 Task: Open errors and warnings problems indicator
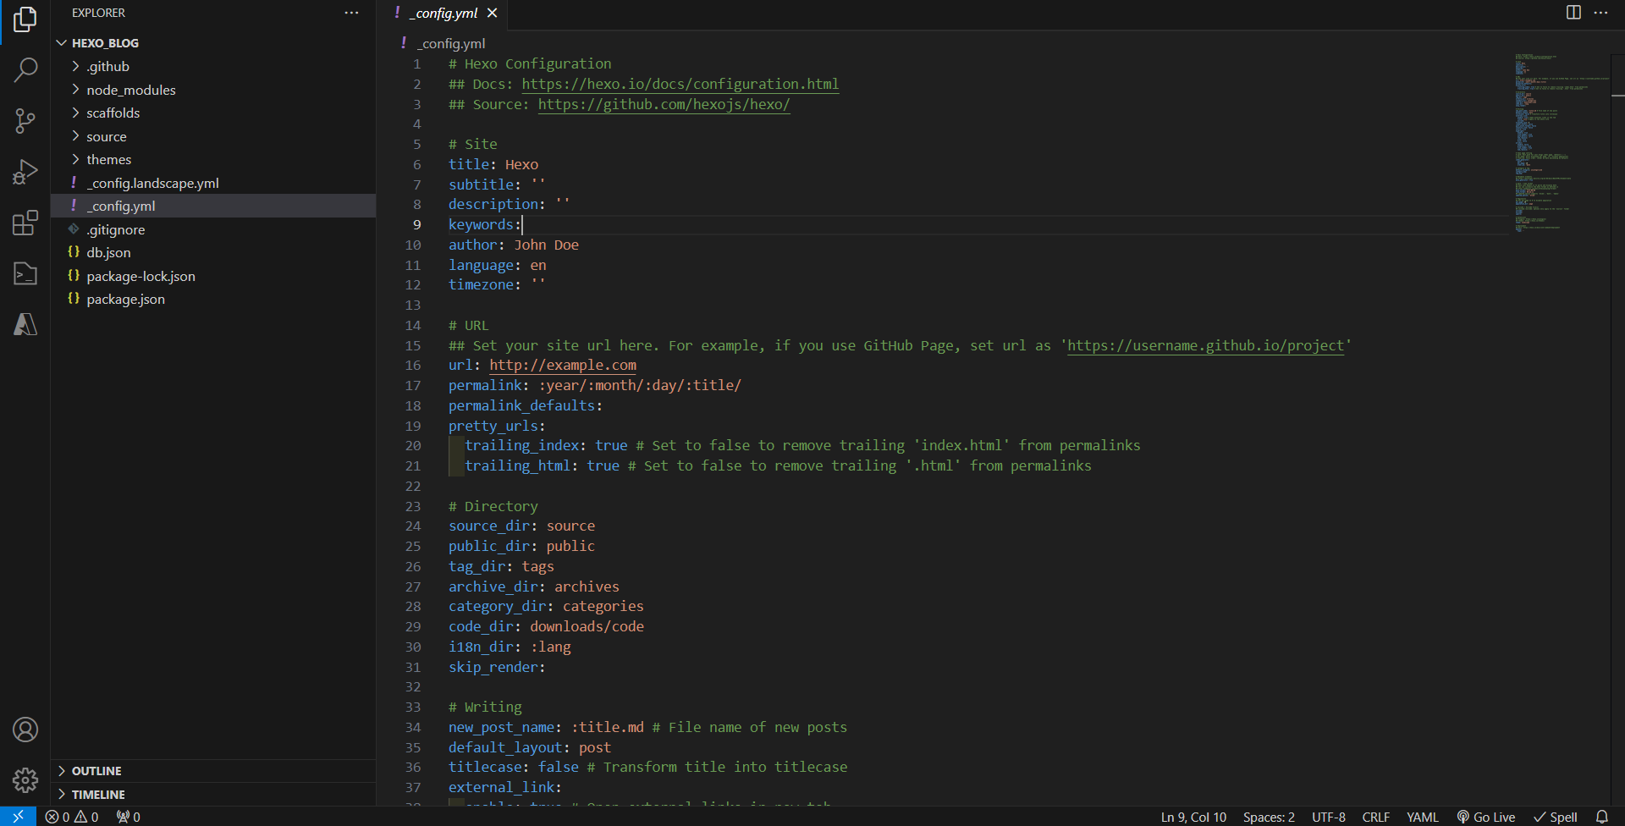coord(72,817)
